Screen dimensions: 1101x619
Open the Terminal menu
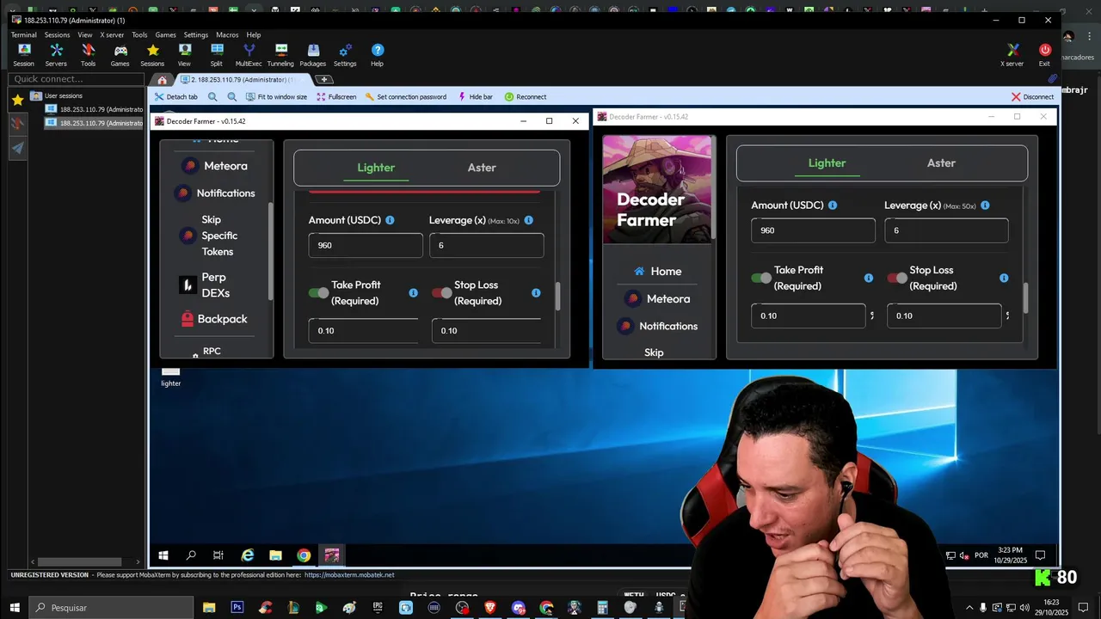pos(23,35)
